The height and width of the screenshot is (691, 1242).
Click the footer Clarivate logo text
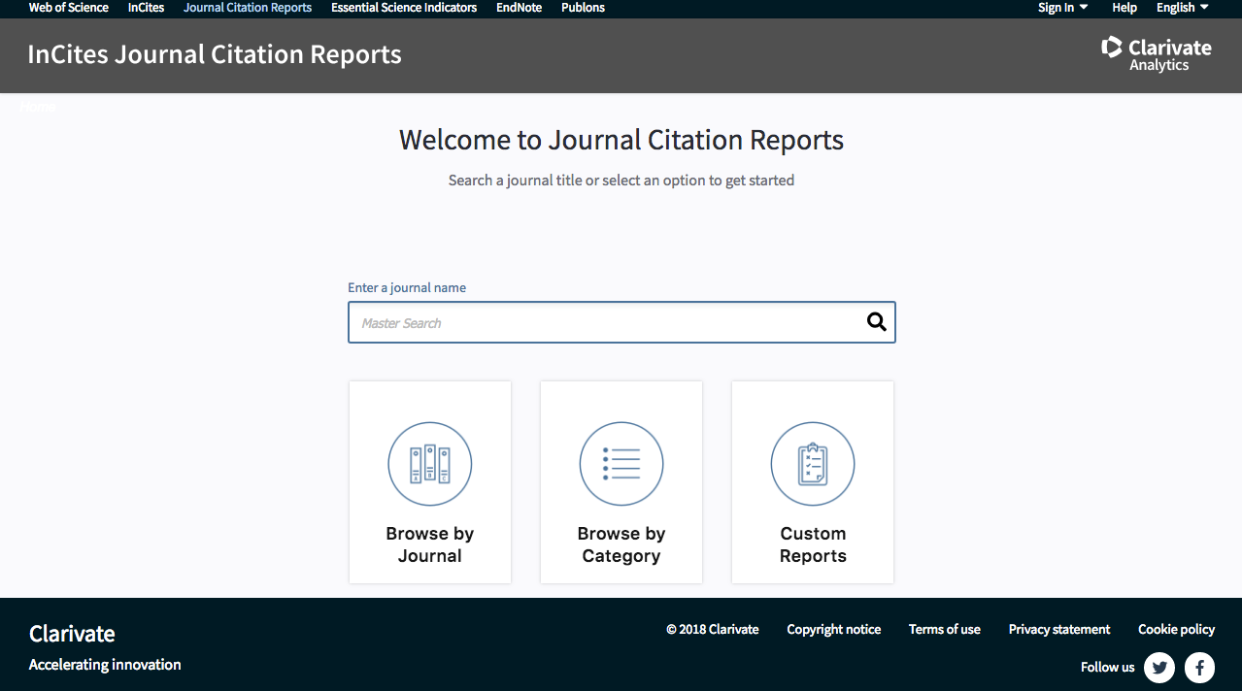[72, 634]
